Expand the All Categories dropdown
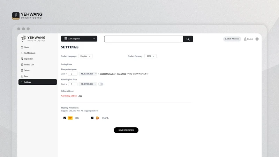Viewport: 279px width, 157px height. (x=79, y=39)
